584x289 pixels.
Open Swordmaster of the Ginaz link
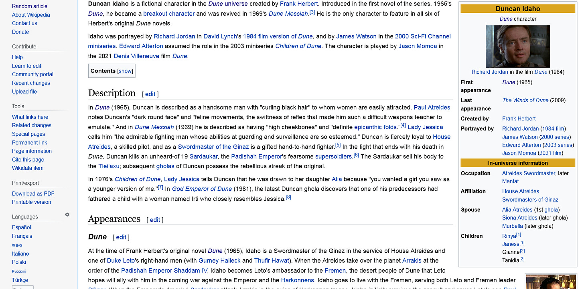click(x=213, y=147)
